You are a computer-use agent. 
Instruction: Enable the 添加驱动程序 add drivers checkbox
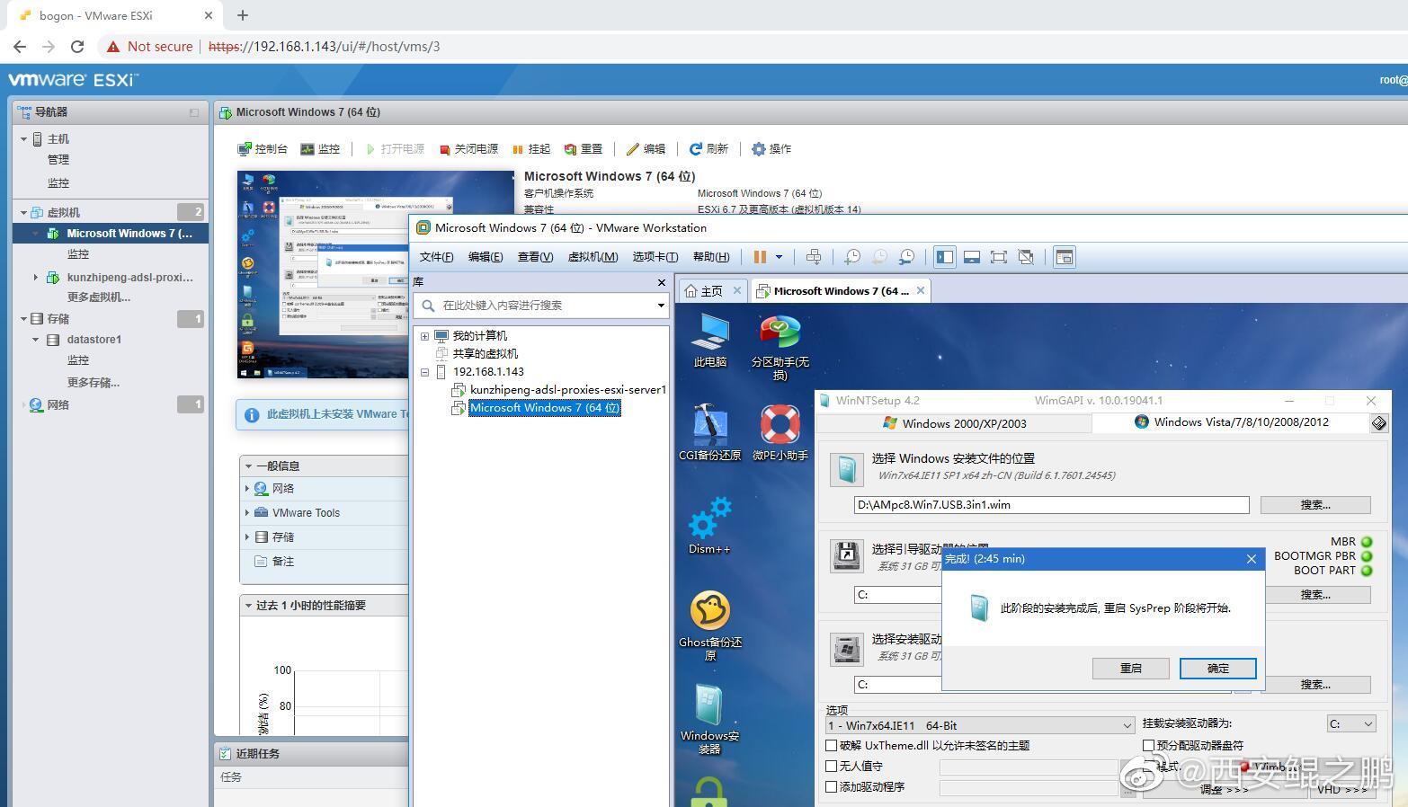coord(832,787)
